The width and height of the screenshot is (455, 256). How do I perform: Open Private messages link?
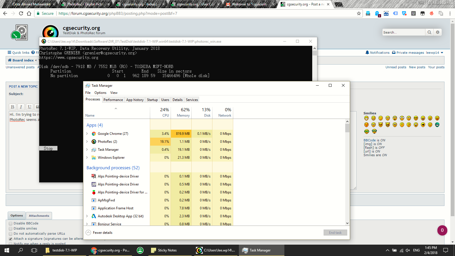click(408, 53)
